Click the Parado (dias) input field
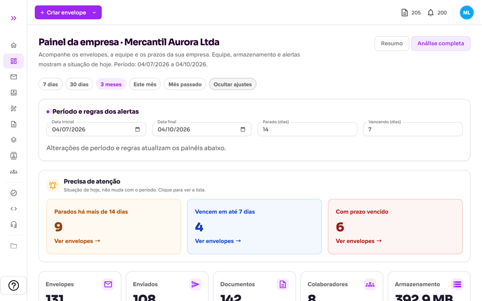This screenshot has height=301, width=482. pos(307,129)
